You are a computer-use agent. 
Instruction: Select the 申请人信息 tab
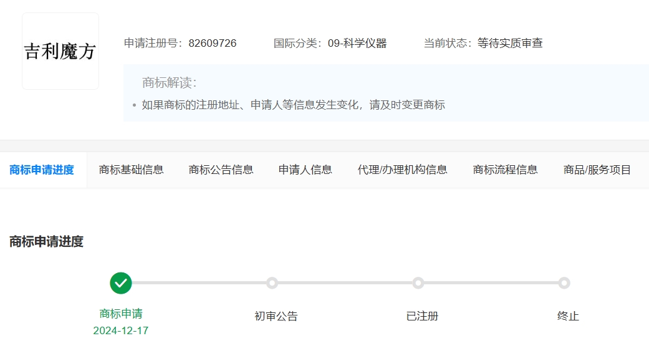pyautogui.click(x=305, y=170)
